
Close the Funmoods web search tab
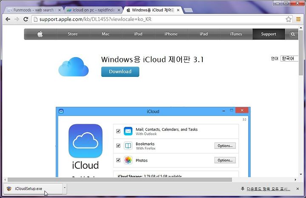(x=59, y=10)
